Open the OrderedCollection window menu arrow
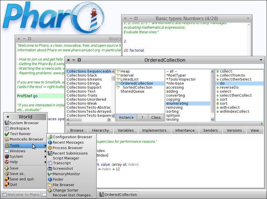This screenshot has width=267, height=199. pyautogui.click(x=261, y=60)
